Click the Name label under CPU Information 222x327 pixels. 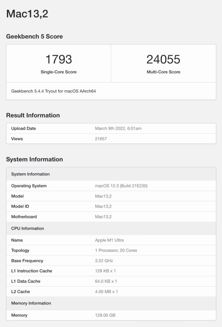click(17, 240)
